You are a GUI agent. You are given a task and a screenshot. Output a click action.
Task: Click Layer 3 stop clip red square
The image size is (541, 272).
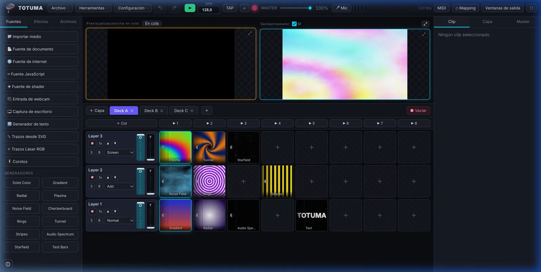(92, 143)
